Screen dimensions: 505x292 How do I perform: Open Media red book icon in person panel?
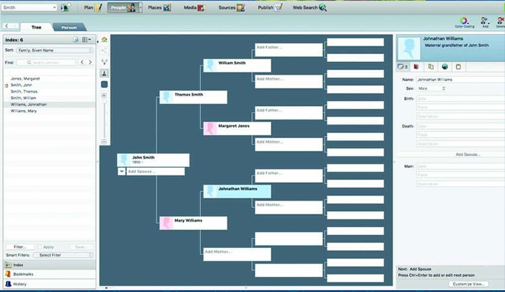416,66
